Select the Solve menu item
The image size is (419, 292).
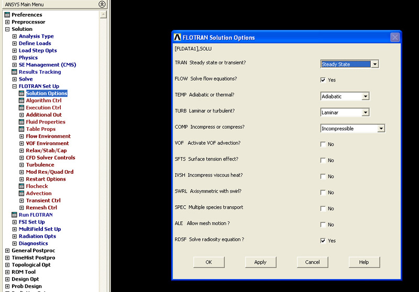pos(26,79)
